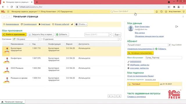Image resolution: width=186 pixels, height=104 pixels.
Task: Go forward with the page forward arrow
Action: (9, 17)
